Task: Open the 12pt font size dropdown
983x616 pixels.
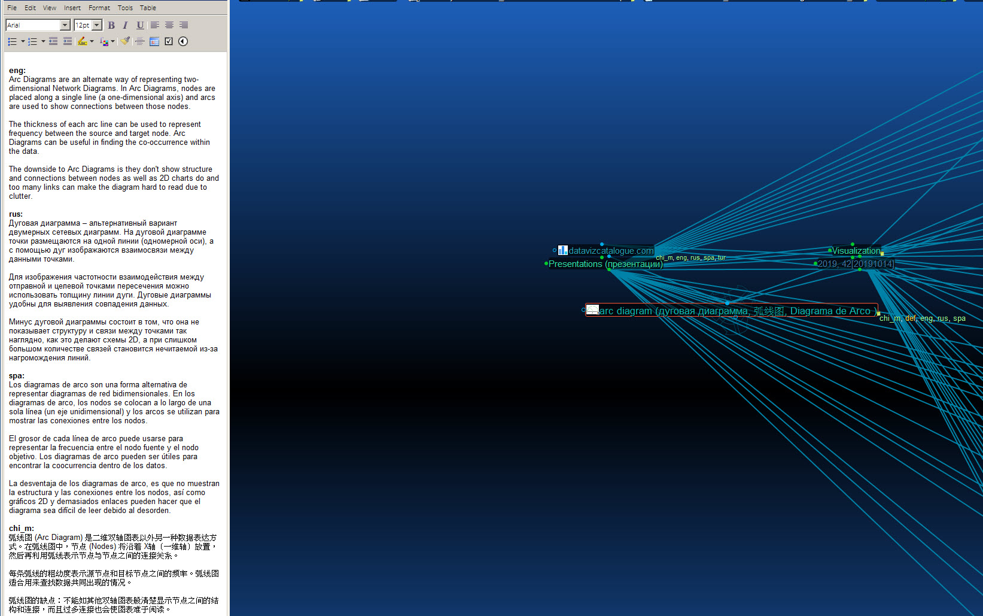Action: 96,25
